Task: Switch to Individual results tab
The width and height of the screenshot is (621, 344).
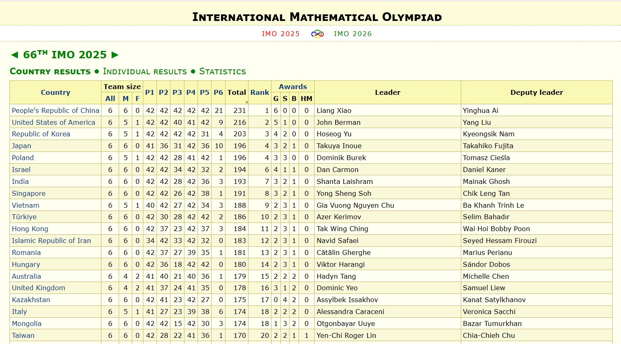Action: [x=145, y=71]
